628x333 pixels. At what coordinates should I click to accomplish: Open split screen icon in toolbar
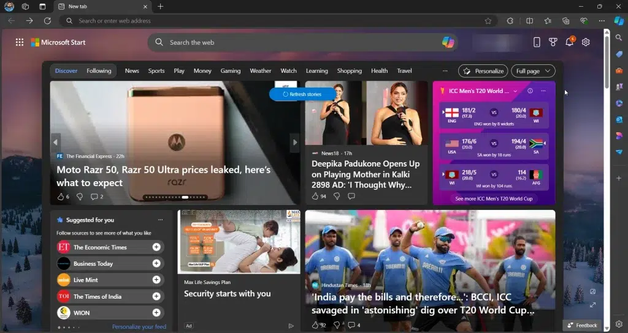pos(529,21)
